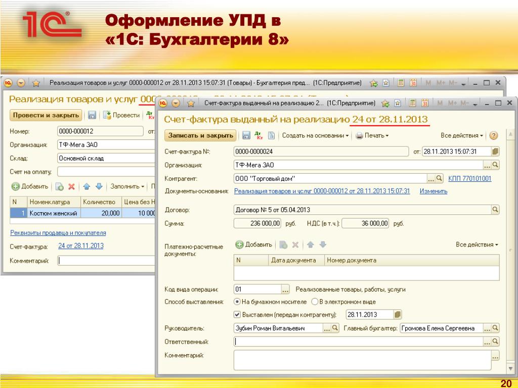518x388 pixels.
Task: Open the Печать dropdown menu
Action: point(372,135)
